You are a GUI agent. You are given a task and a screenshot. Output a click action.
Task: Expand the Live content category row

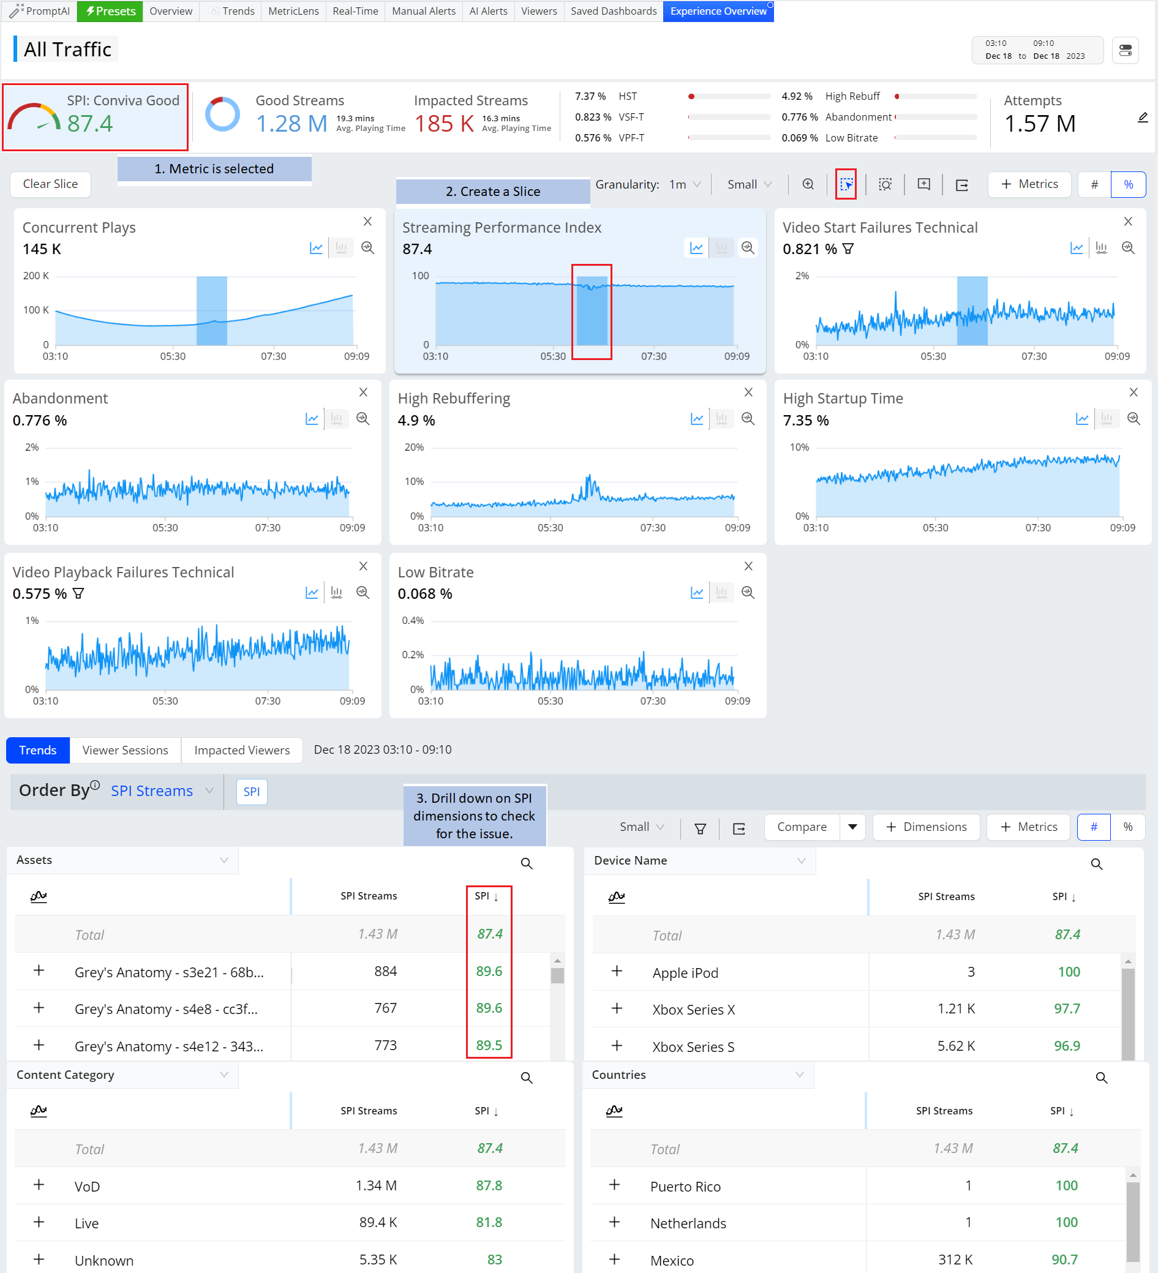point(39,1222)
